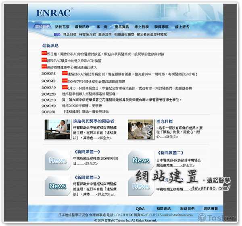Open the 2009/05/19 世界捐血日 news item
The width and height of the screenshot is (242, 226).
pos(130,88)
